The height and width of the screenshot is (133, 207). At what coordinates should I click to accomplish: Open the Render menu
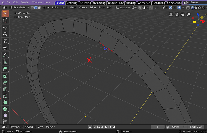point(25,2)
